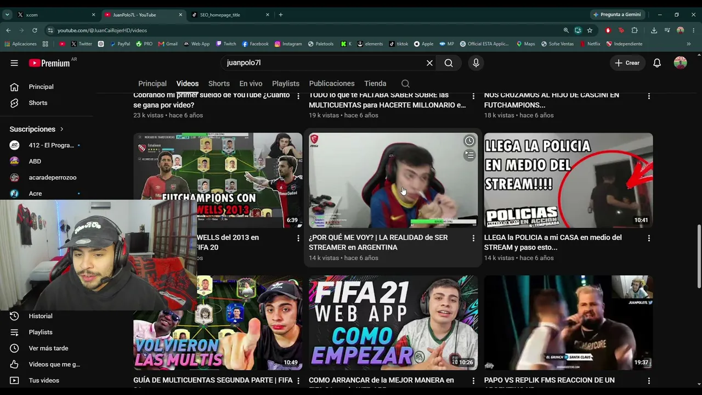Open the LLEGA LA POLICIA video thumbnail

(569, 180)
